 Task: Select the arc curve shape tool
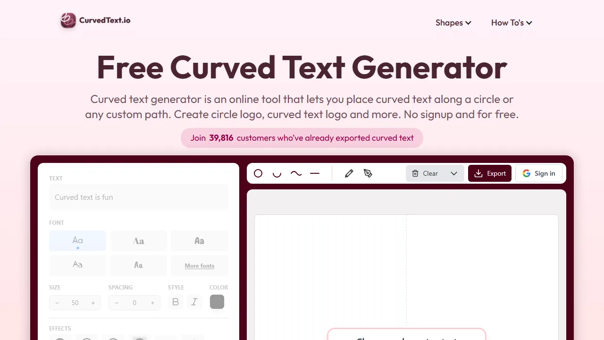pos(277,173)
